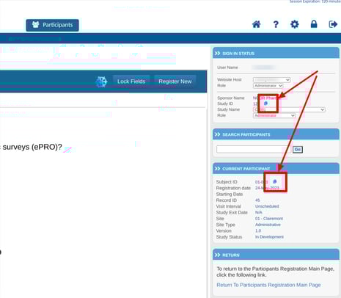Follow Return To Participants Registration Main Page link
Image resolution: width=341 pixels, height=298 pixels.
(268, 285)
